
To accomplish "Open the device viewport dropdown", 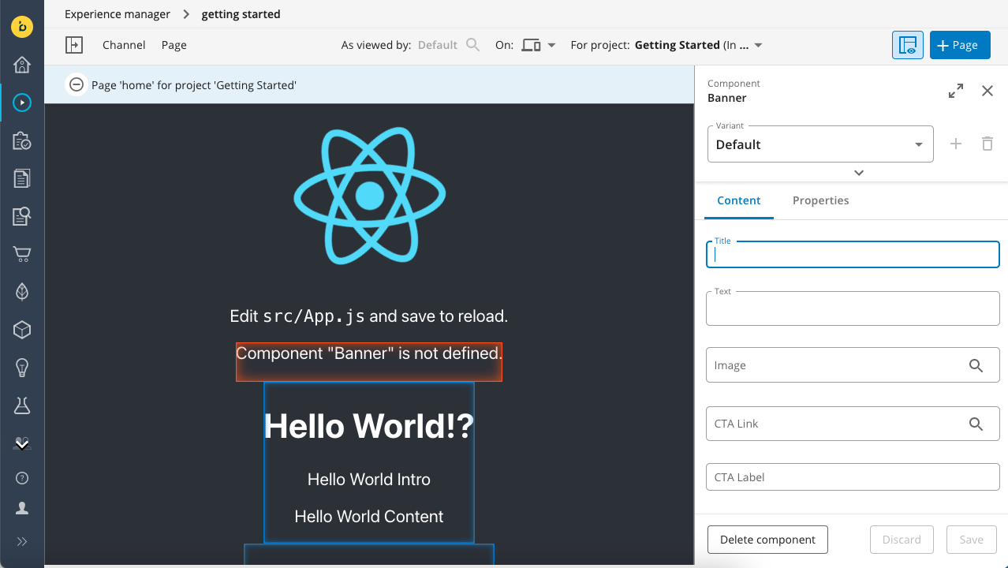I will click(539, 45).
